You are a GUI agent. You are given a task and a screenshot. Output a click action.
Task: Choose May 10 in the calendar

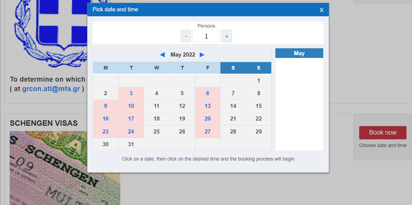131,106
